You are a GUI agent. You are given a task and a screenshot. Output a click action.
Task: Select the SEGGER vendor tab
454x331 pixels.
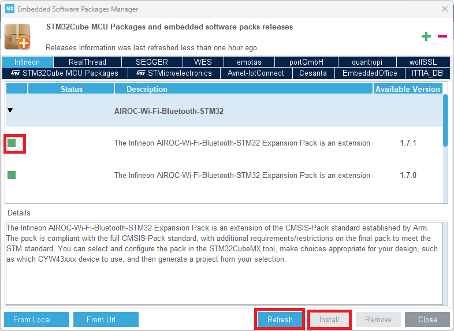(x=152, y=62)
